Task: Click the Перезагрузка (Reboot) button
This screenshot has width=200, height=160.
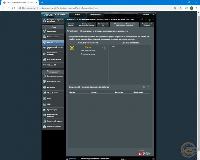Action: tap(95, 15)
